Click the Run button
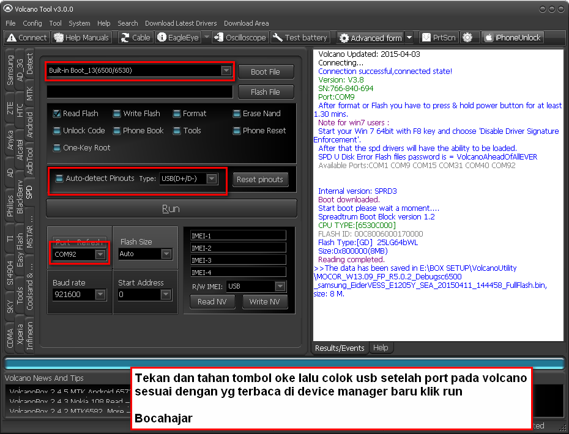Viewport: 569px width, 434px height. point(171,209)
